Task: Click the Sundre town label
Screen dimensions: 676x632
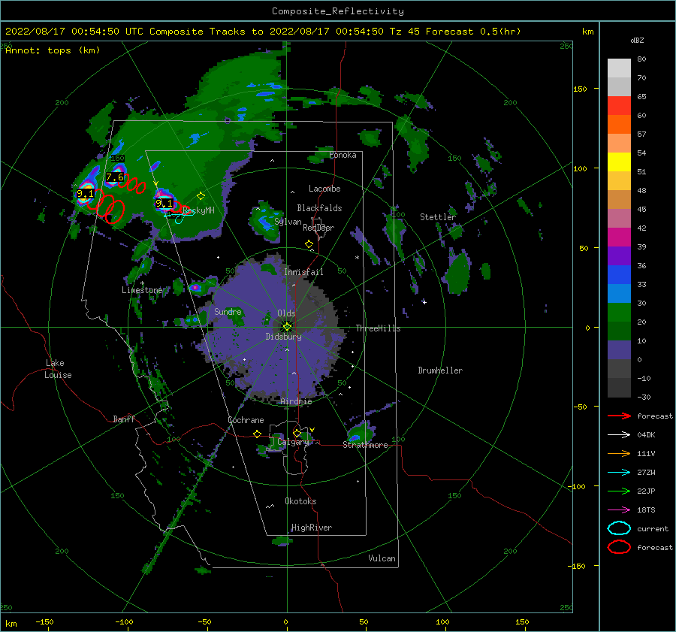Action: coord(228,312)
